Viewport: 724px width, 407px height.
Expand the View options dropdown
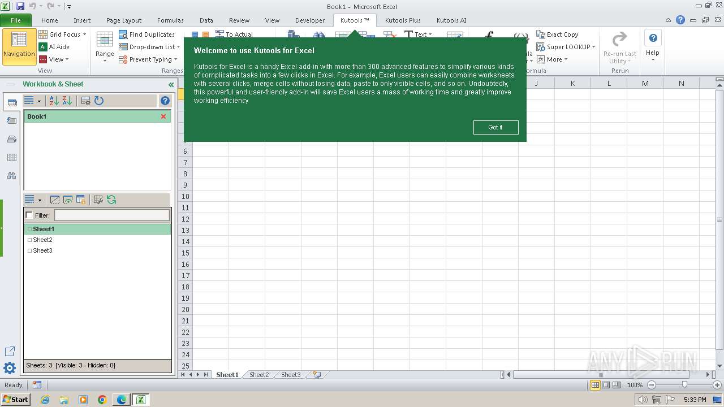(54, 59)
